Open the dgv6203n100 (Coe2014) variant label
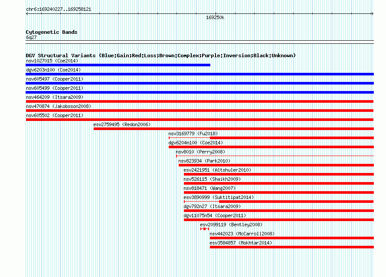The width and height of the screenshot is (386, 277). (x=53, y=70)
